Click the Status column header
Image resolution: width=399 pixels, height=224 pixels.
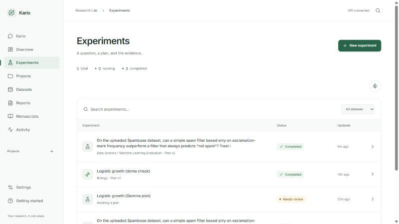(281, 126)
